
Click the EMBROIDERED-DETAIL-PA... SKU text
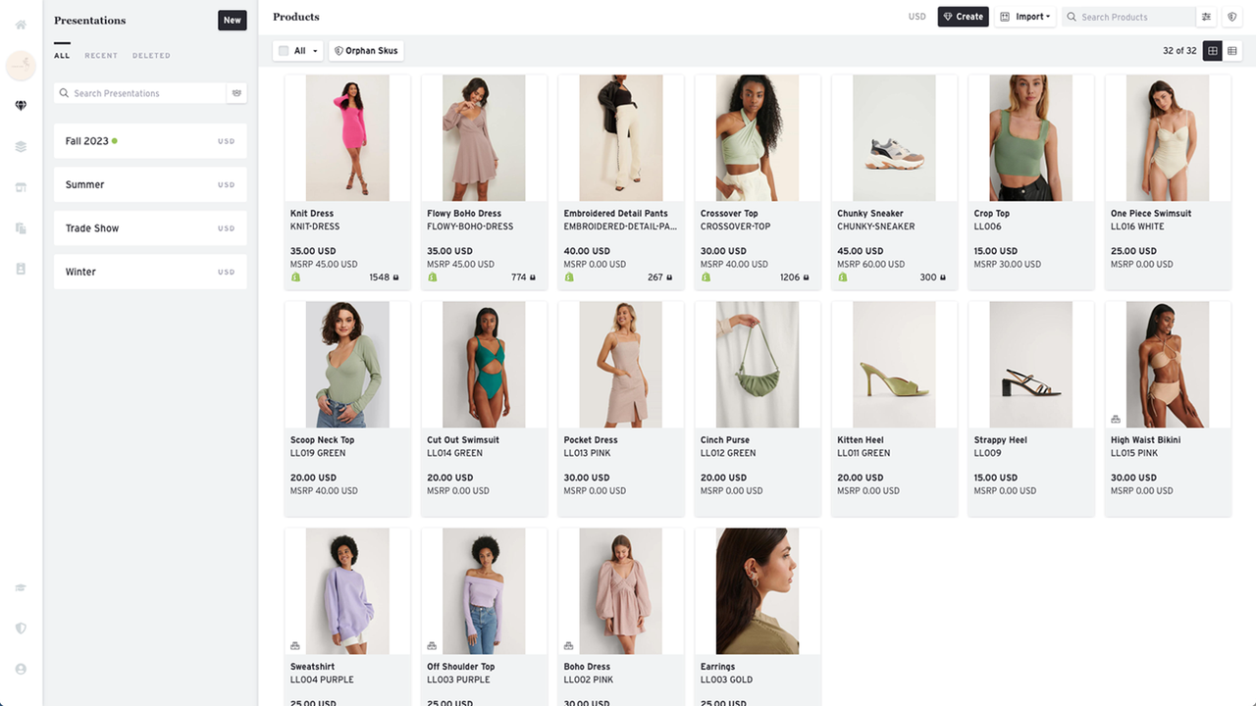tap(620, 227)
